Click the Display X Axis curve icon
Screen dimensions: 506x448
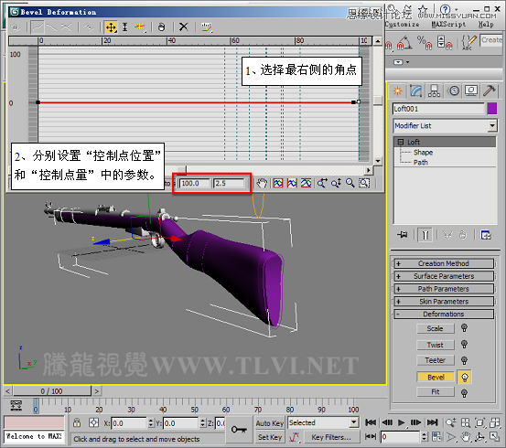[38, 27]
